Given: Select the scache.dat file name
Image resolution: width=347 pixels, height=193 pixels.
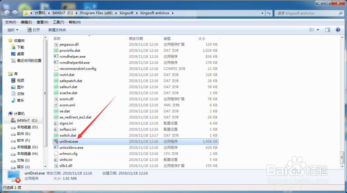Looking at the screenshot, I should (x=68, y=93).
